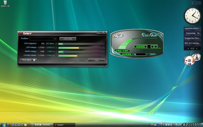
Task: Click the Switch between windows quick launch icon
Action: tap(16, 125)
